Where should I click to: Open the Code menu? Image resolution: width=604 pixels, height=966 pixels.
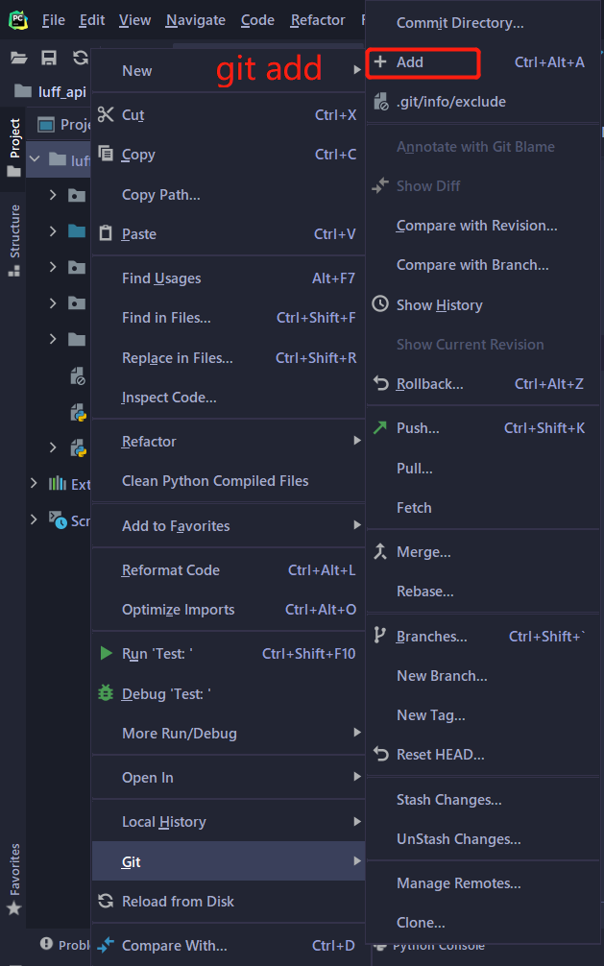pyautogui.click(x=257, y=20)
